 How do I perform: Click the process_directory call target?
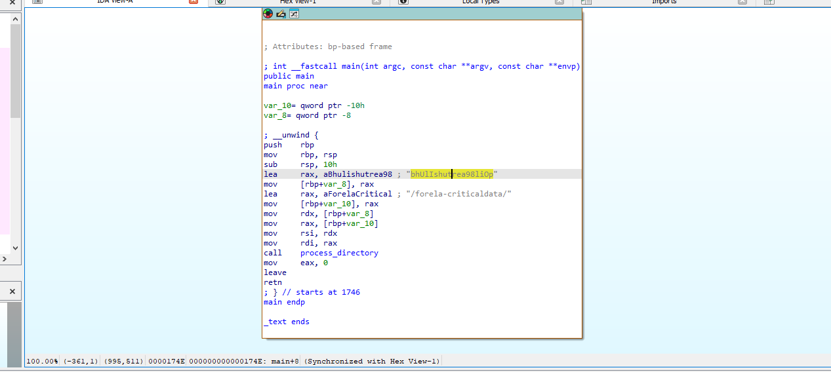(x=339, y=253)
